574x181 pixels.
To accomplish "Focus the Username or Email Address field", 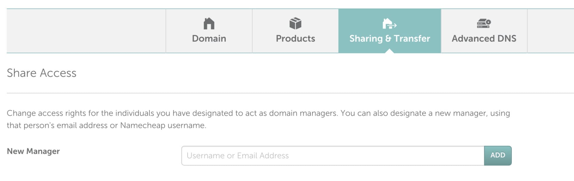I will tap(333, 156).
